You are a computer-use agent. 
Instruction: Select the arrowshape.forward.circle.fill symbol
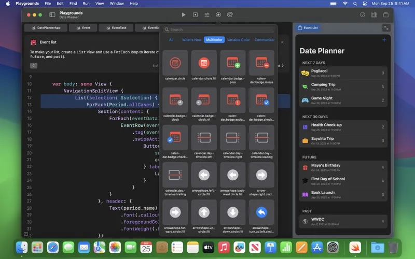point(175,212)
